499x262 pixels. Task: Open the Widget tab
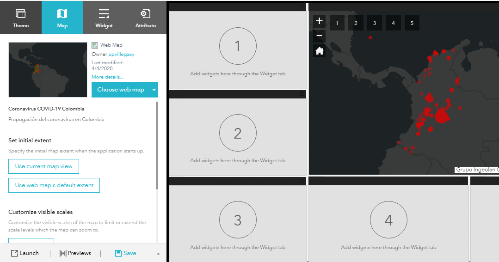tap(104, 17)
